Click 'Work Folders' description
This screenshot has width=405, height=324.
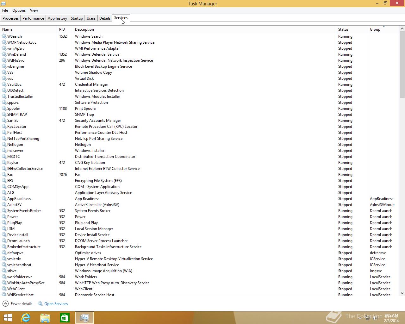pyautogui.click(x=86, y=277)
